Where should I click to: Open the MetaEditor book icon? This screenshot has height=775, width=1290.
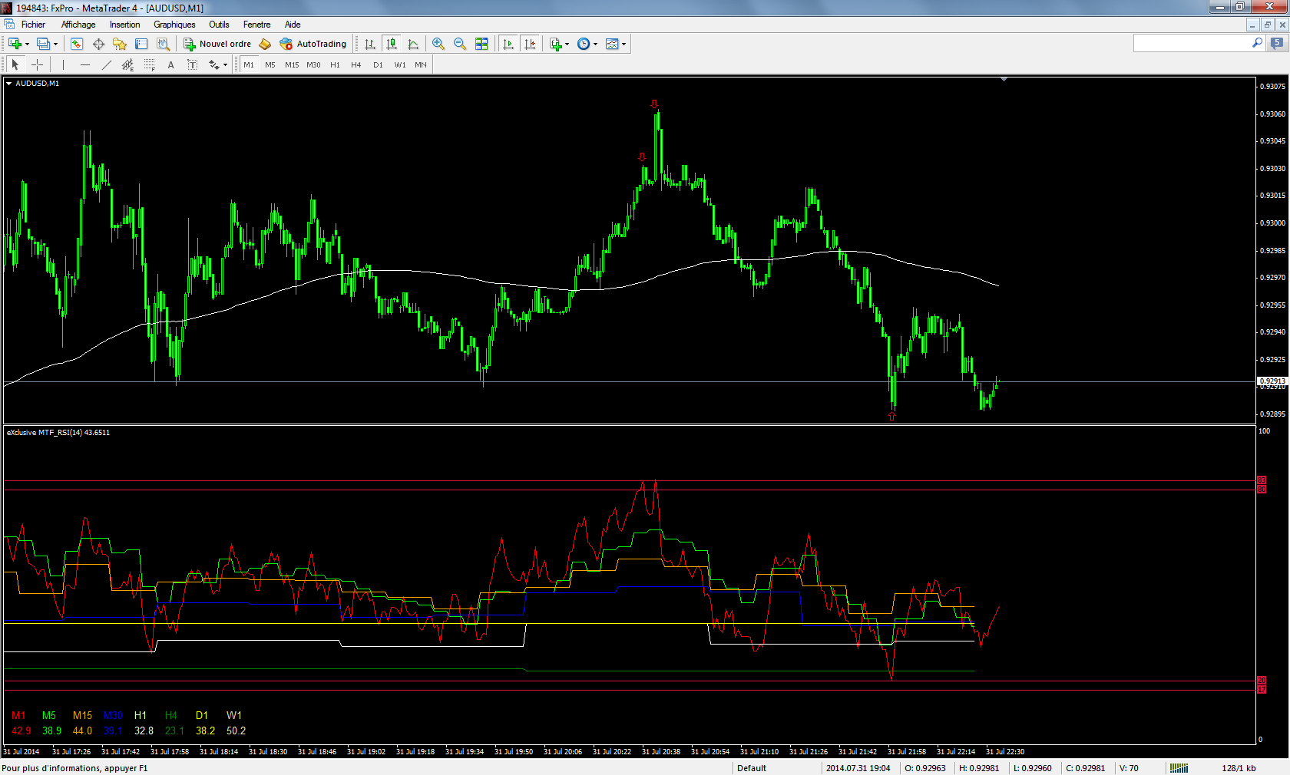pos(265,44)
